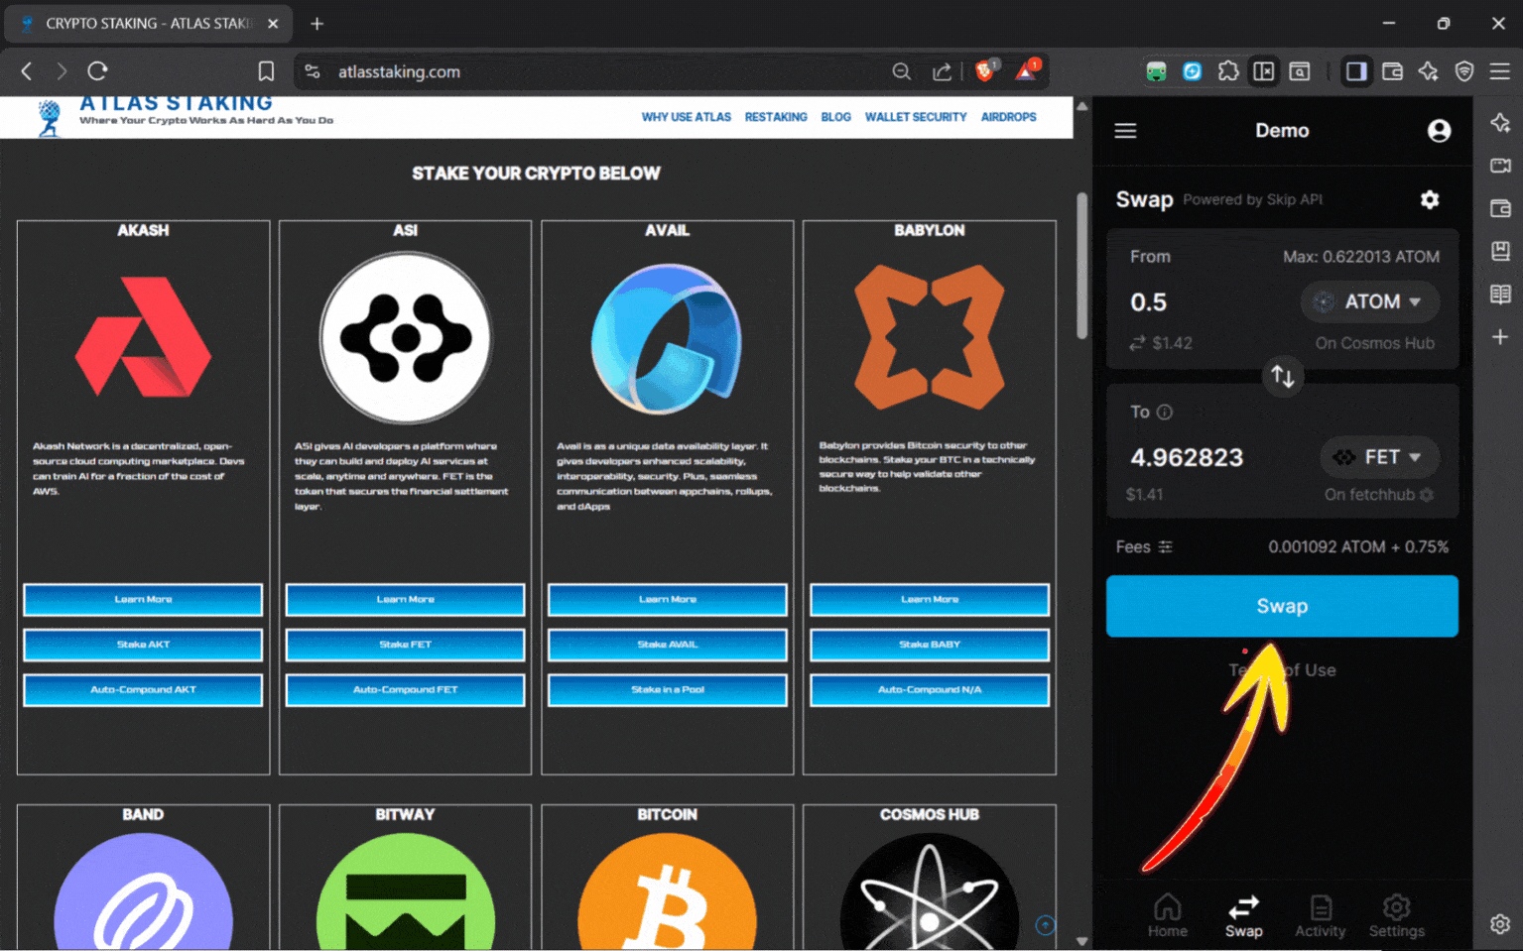Image resolution: width=1523 pixels, height=951 pixels.
Task: Open the ATOM token selector dropdown
Action: 1370,301
